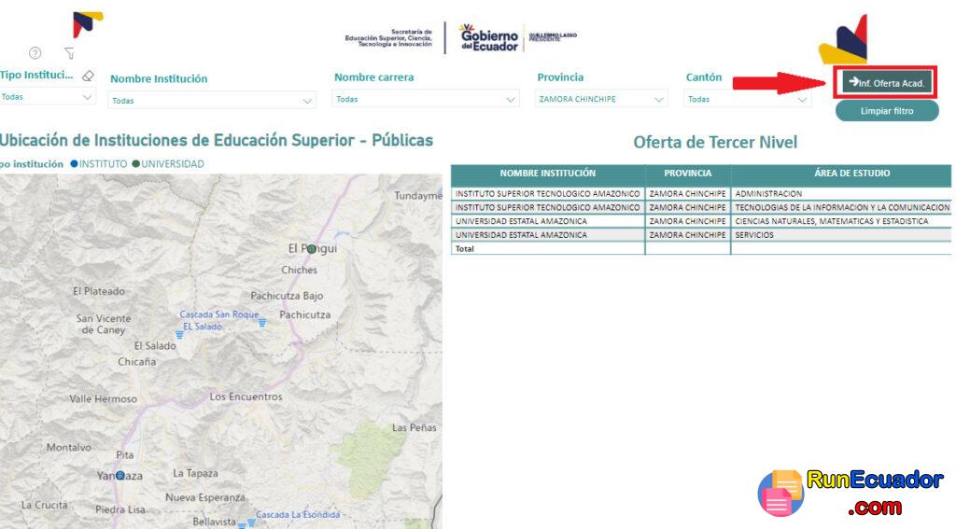Click the Cascada San Roque waterfall icon

click(262, 323)
